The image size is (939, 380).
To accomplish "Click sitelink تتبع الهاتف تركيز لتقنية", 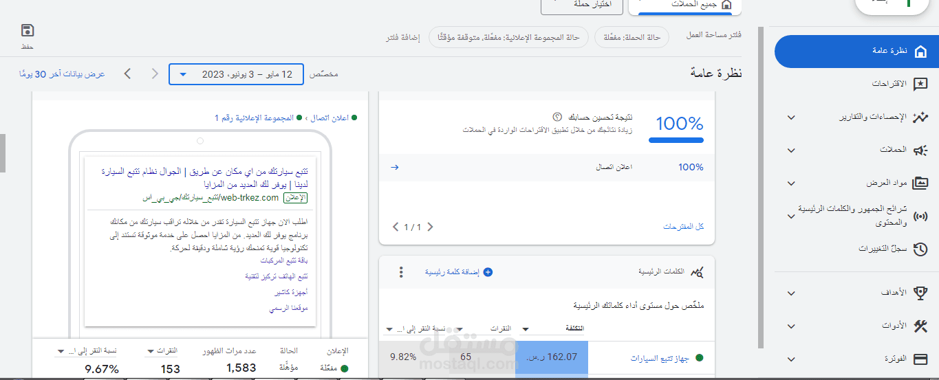I will 277,276.
